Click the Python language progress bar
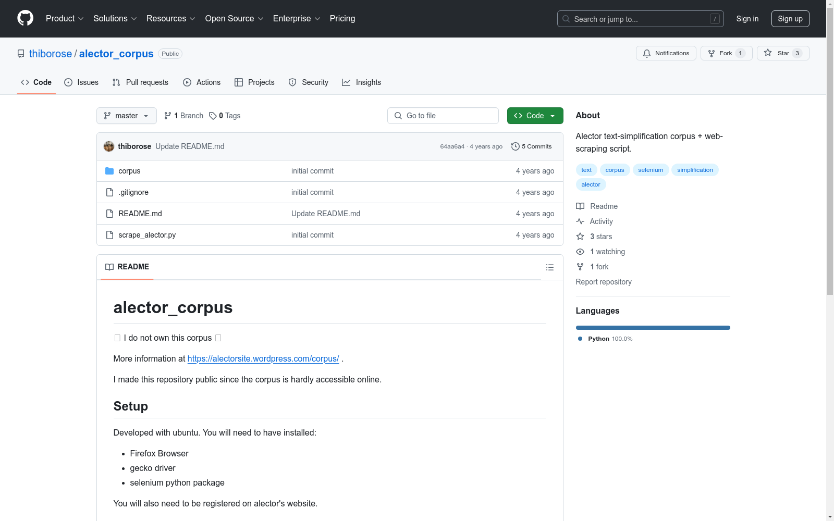 [653, 328]
